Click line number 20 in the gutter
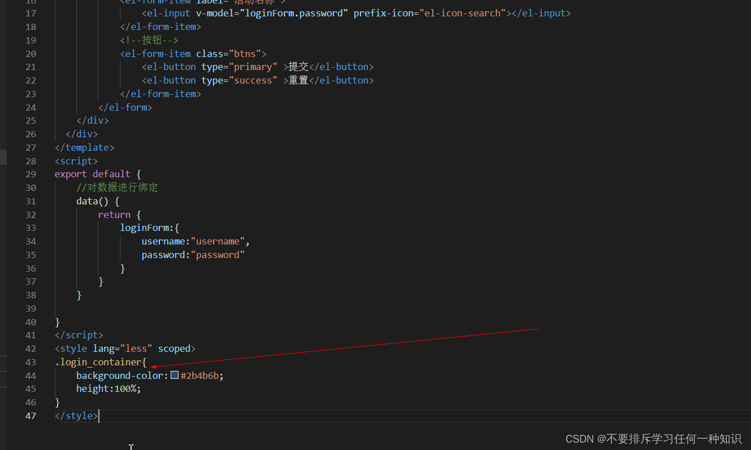Image resolution: width=751 pixels, height=450 pixels. pos(31,54)
